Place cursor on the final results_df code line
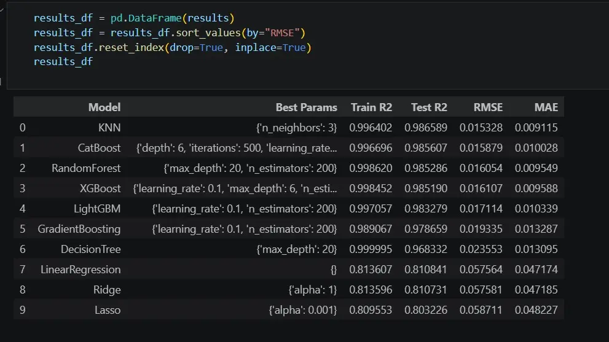The image size is (609, 342). pos(63,62)
